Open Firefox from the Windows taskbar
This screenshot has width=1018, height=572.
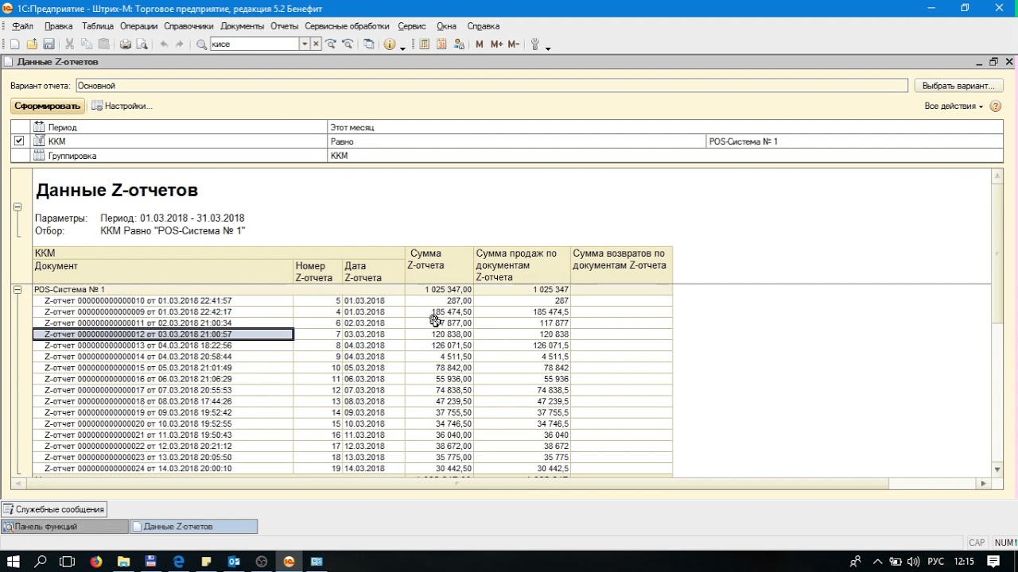pyautogui.click(x=96, y=562)
